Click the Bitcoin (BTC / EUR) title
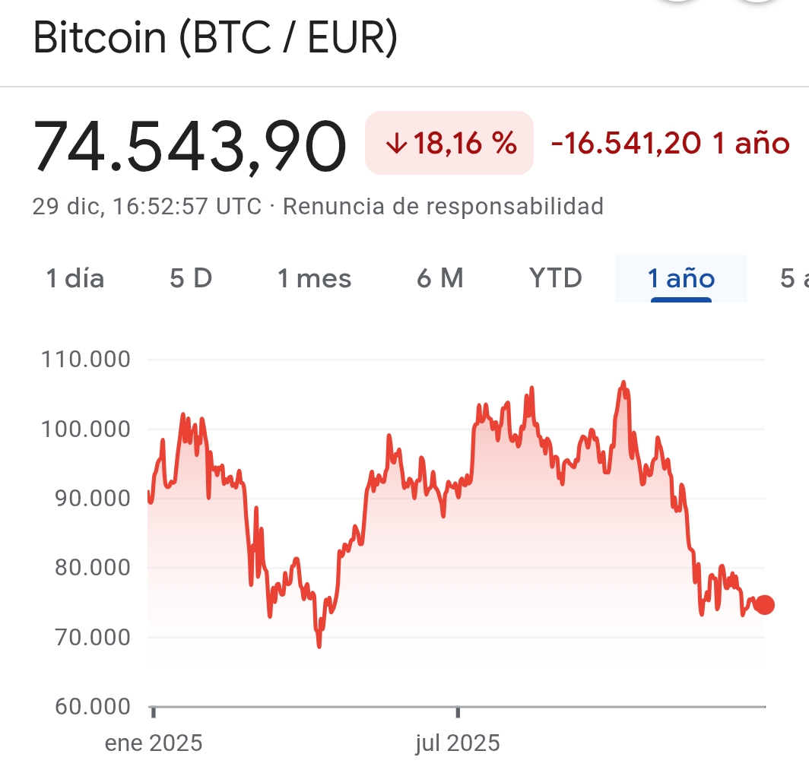This screenshot has height=773, width=809. [215, 39]
